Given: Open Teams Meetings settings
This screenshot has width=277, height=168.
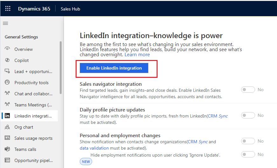Looking at the screenshot, I should coord(30,105).
